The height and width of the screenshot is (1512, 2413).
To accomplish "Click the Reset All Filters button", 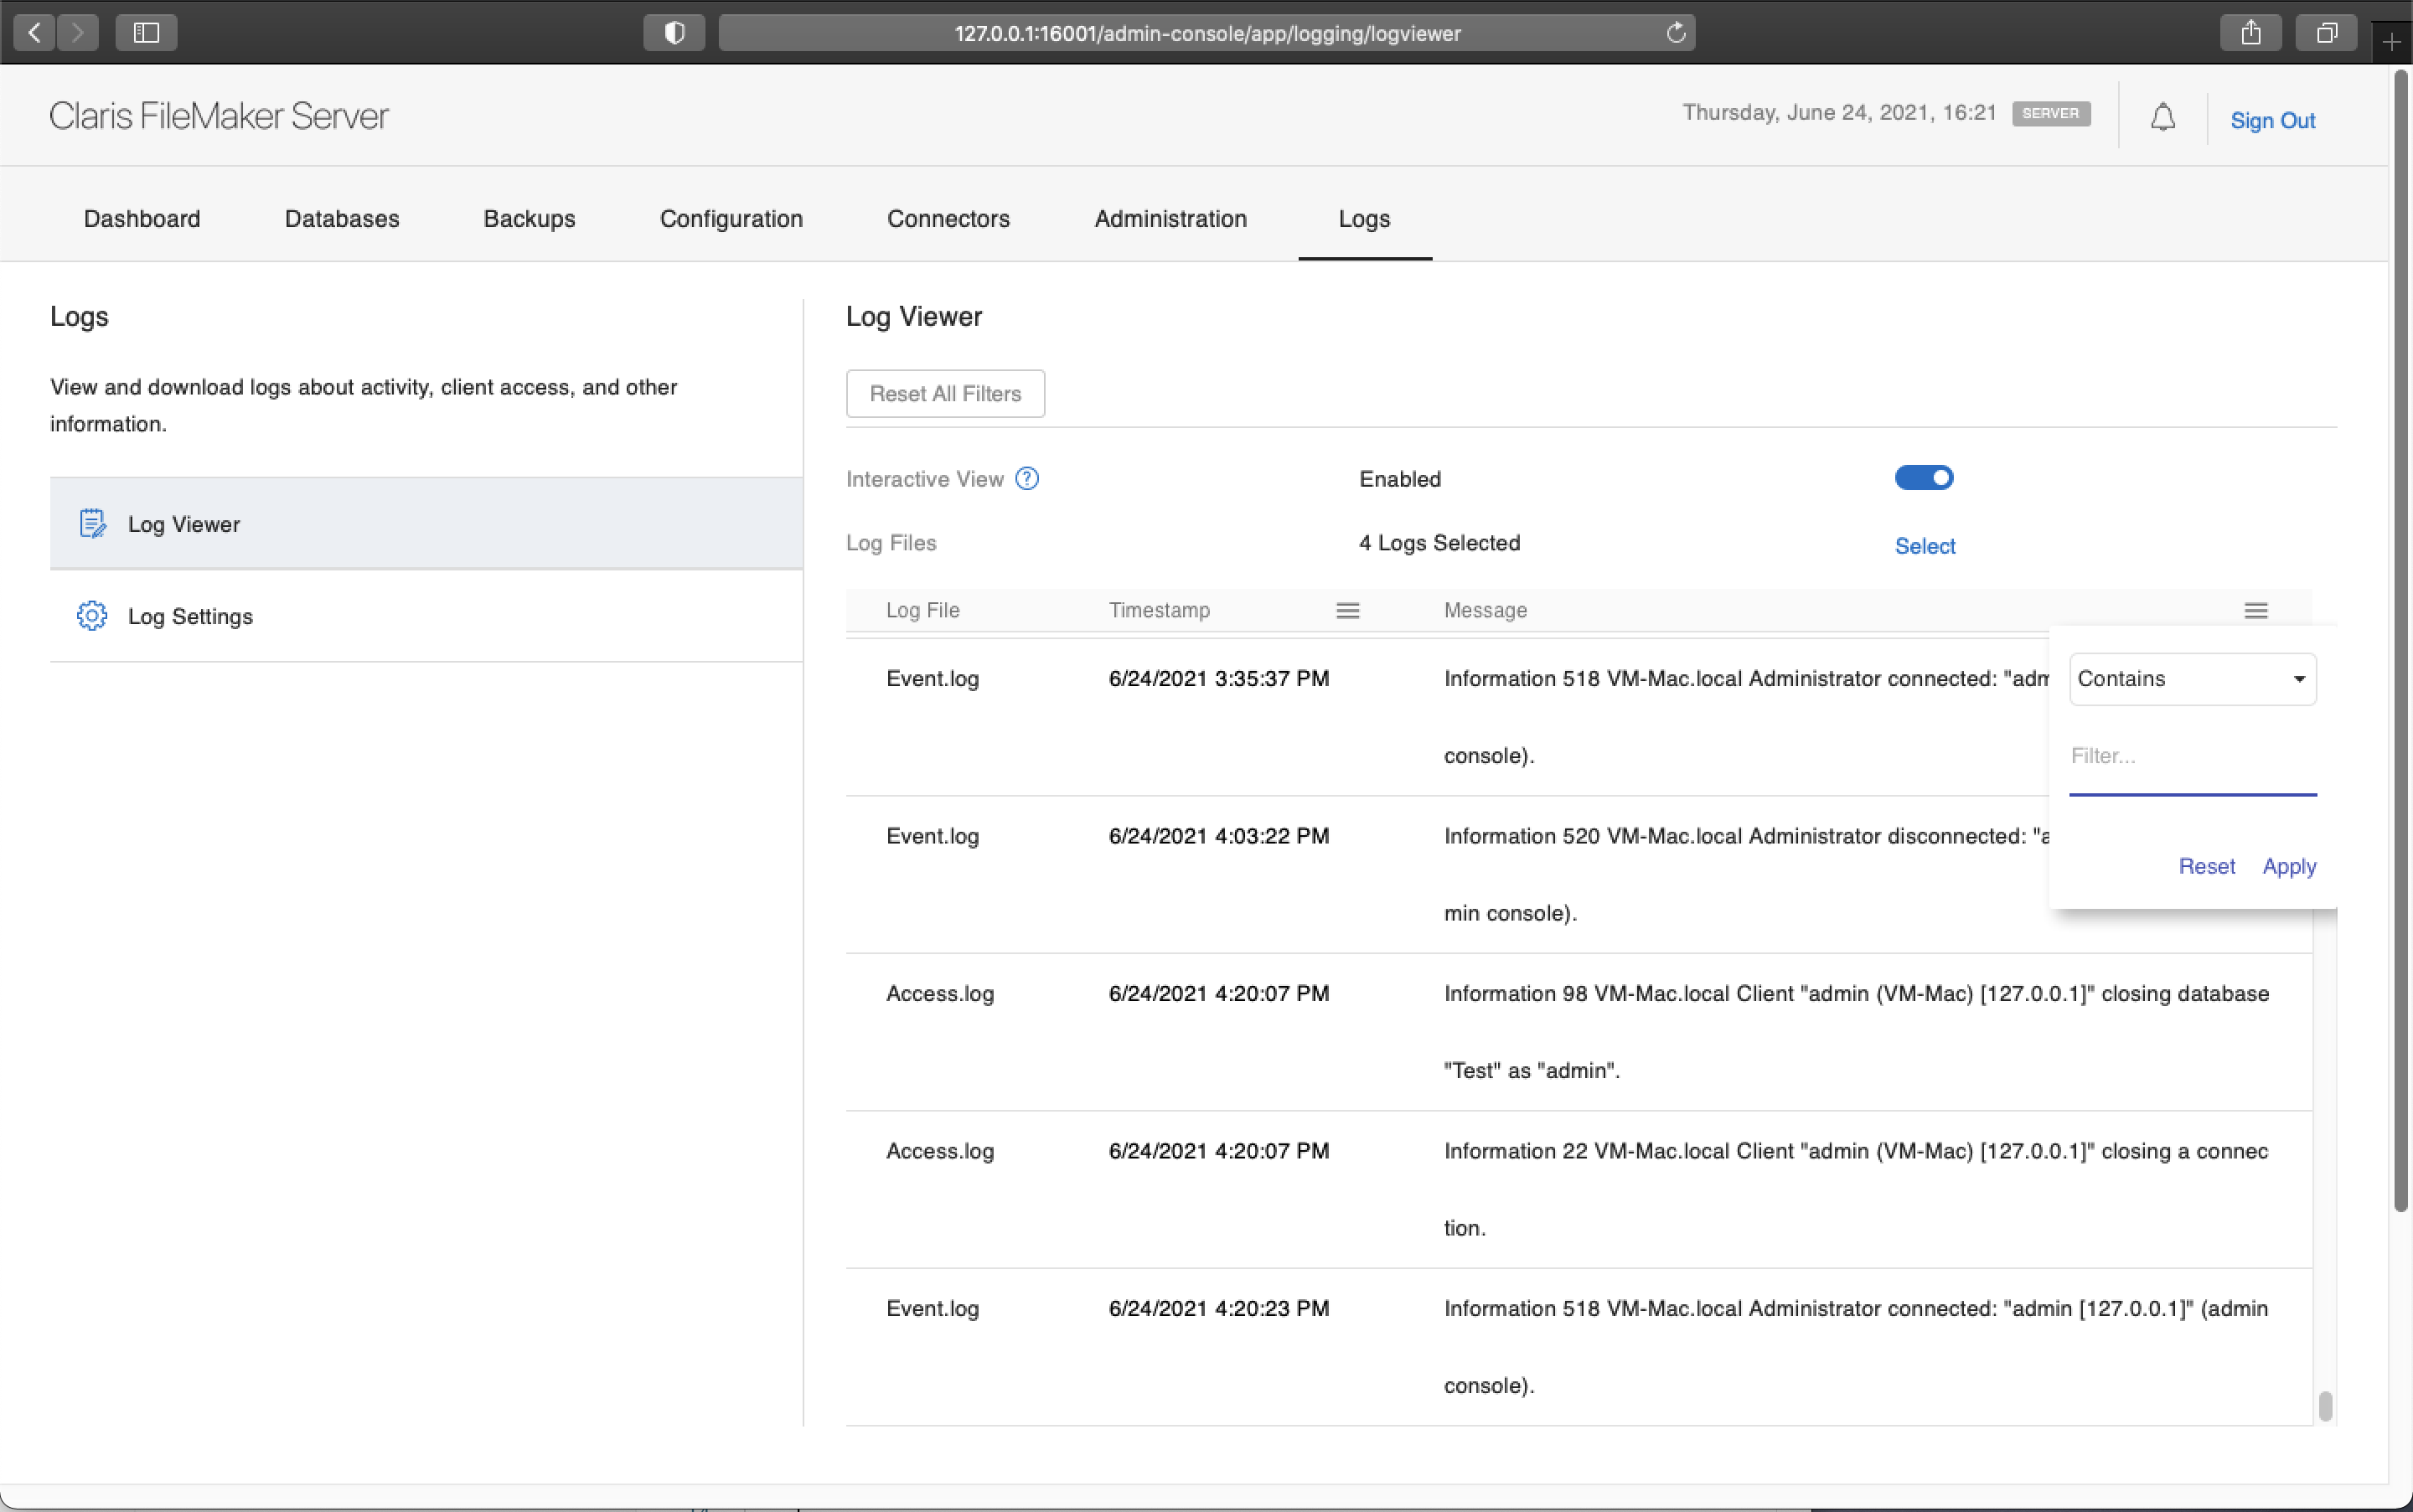I will [x=944, y=393].
